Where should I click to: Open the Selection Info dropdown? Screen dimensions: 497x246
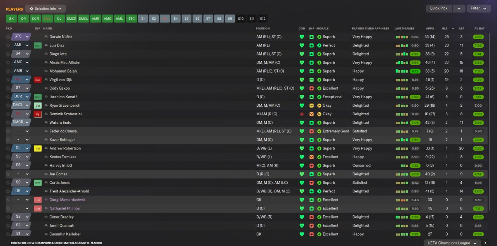46,9
